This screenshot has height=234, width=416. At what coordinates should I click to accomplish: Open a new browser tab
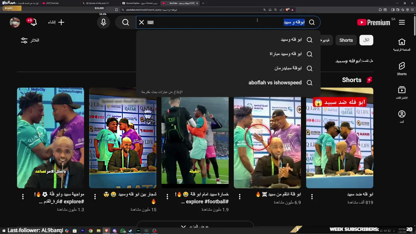click(x=203, y=3)
